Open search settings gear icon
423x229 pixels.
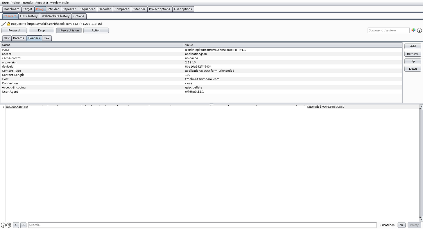(9, 225)
